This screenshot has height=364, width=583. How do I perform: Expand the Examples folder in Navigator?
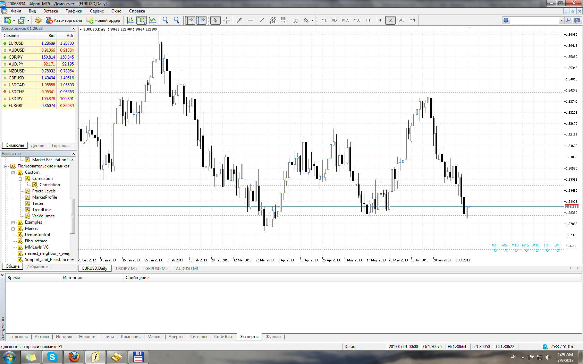pyautogui.click(x=13, y=222)
